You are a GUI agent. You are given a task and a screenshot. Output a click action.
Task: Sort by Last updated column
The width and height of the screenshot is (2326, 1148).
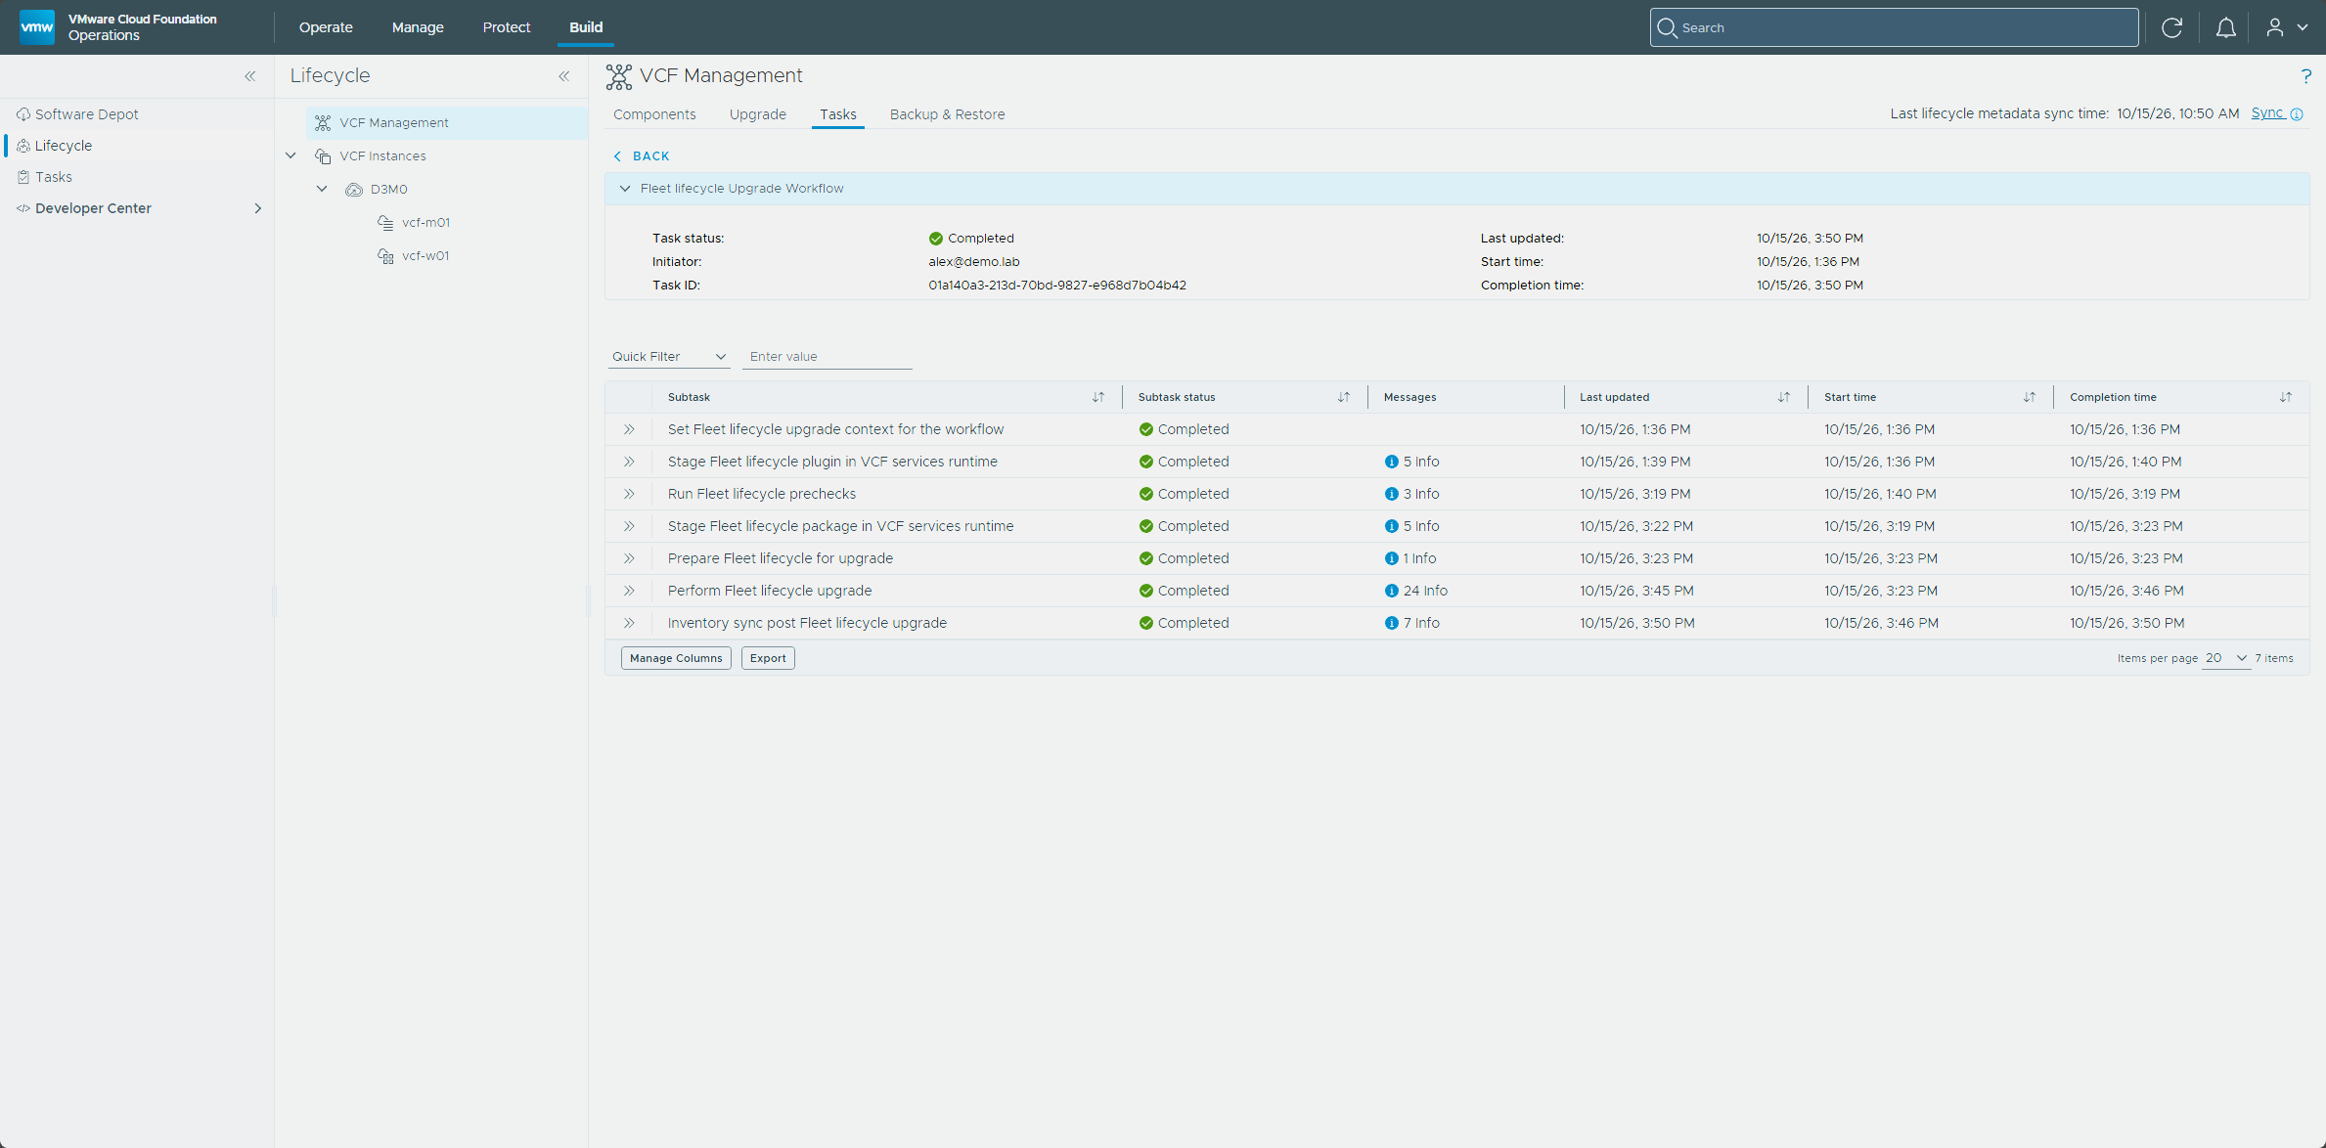pyautogui.click(x=1784, y=397)
